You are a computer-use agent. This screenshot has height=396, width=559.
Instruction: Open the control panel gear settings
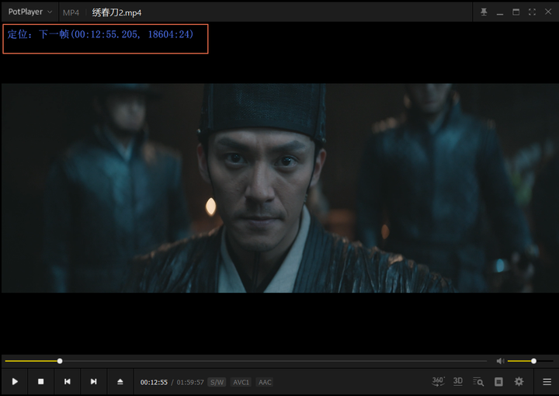(x=519, y=382)
